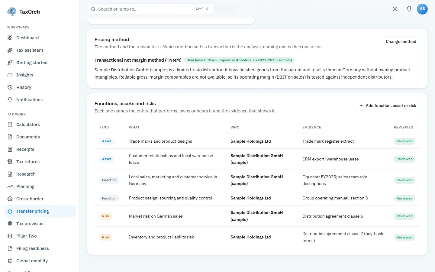Image resolution: width=435 pixels, height=272 pixels.
Task: Click the Getting started rocket icon
Action: 10,63
